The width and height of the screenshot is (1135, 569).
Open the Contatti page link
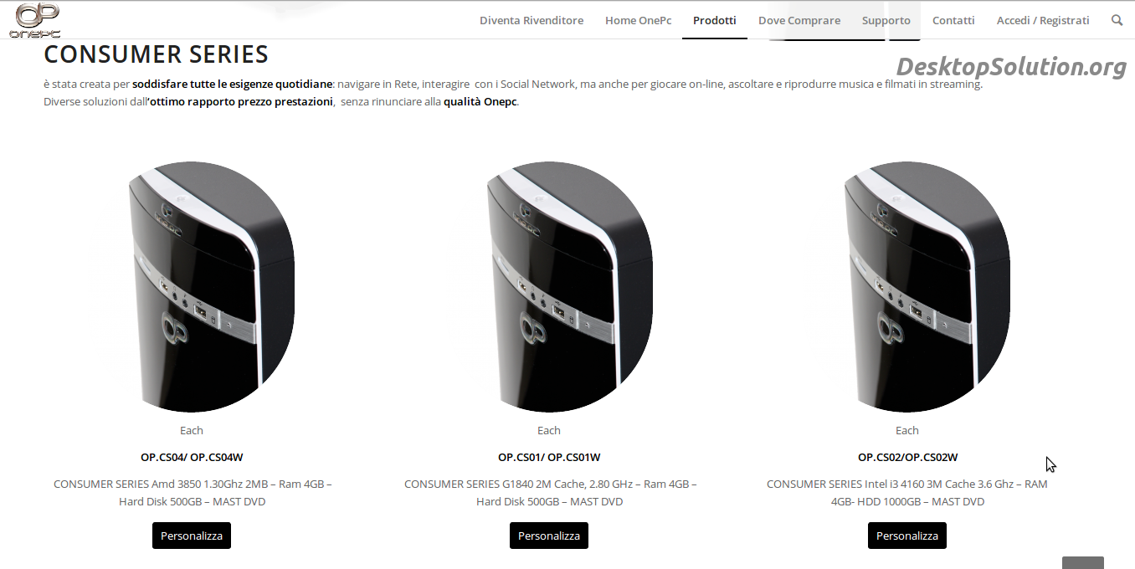click(x=953, y=20)
